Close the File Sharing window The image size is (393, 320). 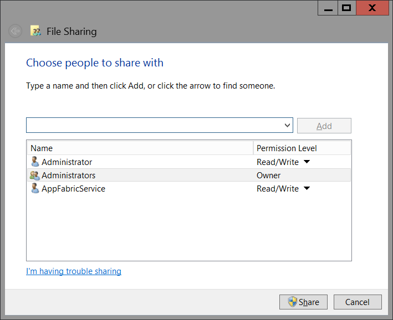click(x=372, y=8)
